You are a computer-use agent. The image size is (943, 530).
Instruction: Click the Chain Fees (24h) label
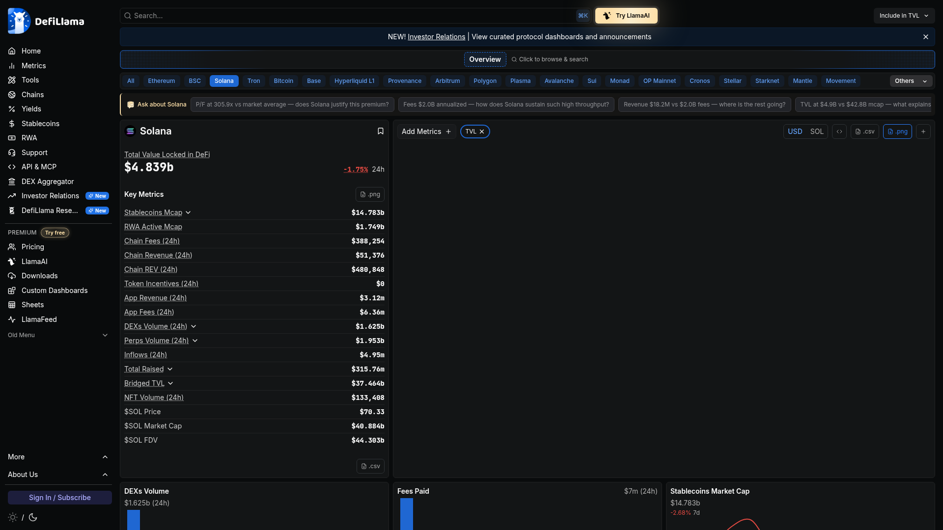pyautogui.click(x=152, y=241)
